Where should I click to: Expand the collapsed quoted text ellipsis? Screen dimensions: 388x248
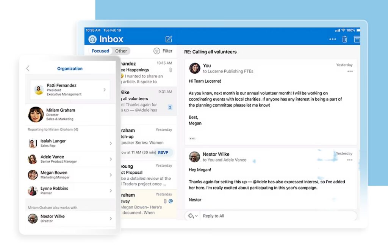click(192, 139)
